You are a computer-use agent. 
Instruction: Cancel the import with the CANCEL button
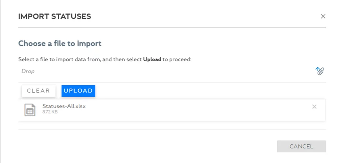coord(301,146)
